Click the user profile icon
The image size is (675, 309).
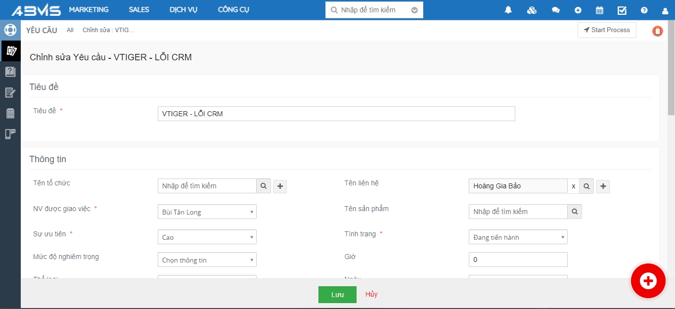(x=665, y=10)
